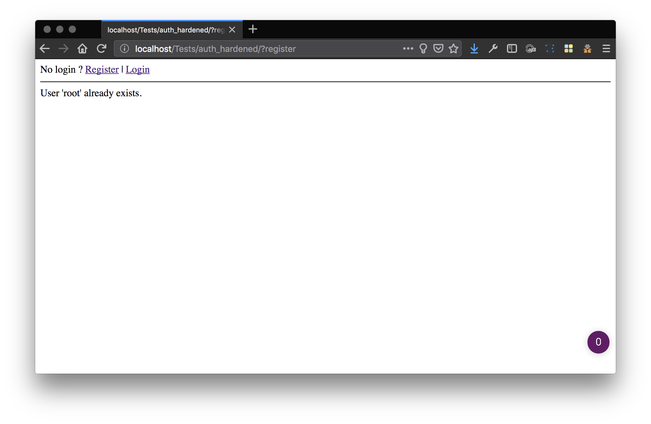The width and height of the screenshot is (651, 424).
Task: Click the "User 'root' already exists." message
Action: (x=91, y=93)
